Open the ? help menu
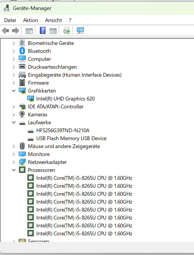 tap(70, 20)
